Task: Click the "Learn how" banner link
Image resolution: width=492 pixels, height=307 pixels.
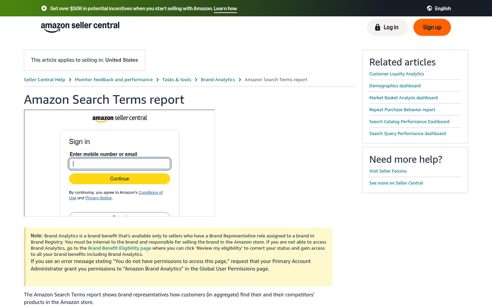Action: [225, 8]
